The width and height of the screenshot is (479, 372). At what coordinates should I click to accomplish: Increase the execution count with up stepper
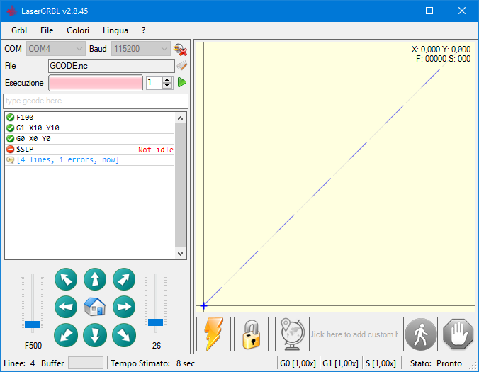point(167,79)
